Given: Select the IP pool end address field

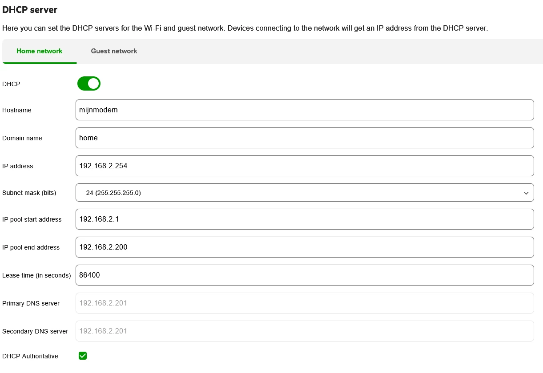Looking at the screenshot, I should pyautogui.click(x=304, y=247).
